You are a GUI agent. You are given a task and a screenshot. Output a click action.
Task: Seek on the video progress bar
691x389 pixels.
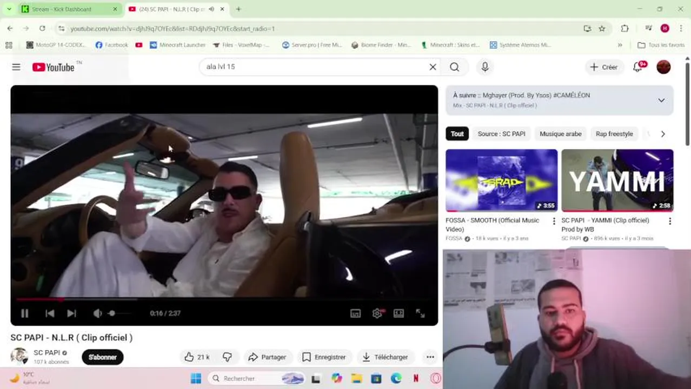(x=224, y=299)
